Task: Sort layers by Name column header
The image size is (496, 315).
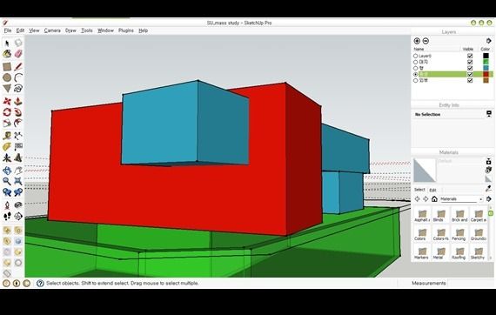Action: point(419,49)
